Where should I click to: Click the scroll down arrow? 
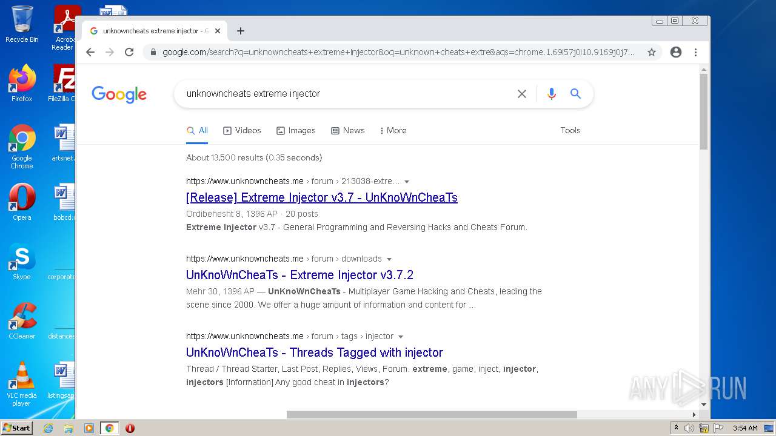[x=704, y=405]
